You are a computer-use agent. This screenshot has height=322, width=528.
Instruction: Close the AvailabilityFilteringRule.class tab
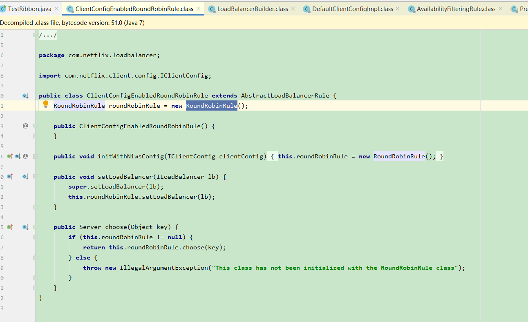pyautogui.click(x=501, y=9)
